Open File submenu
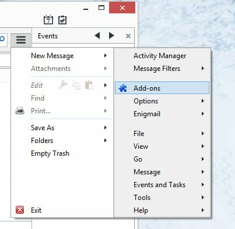The height and width of the screenshot is (229, 235). [x=162, y=134]
